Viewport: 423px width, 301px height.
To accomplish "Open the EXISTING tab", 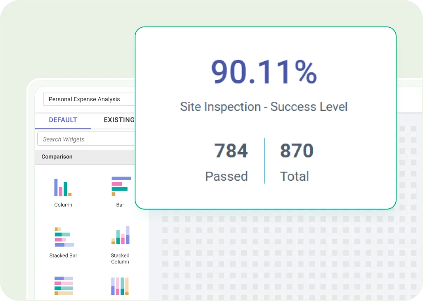I will pyautogui.click(x=119, y=120).
